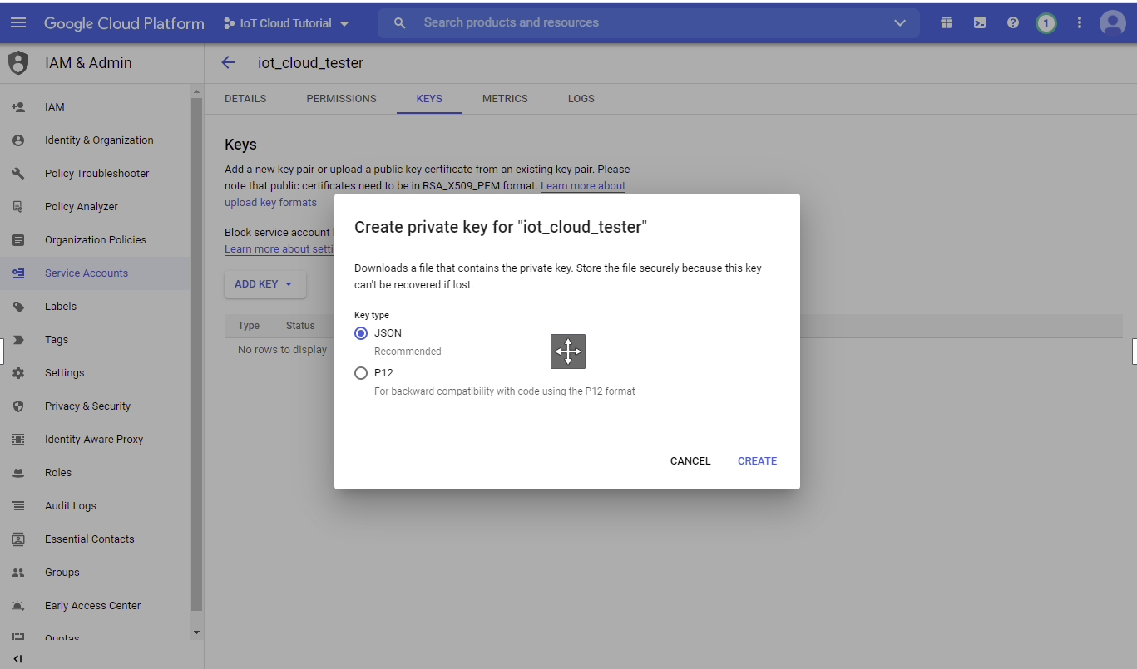The image size is (1137, 669).
Task: Click CANCEL in the private key dialog
Action: coord(690,461)
